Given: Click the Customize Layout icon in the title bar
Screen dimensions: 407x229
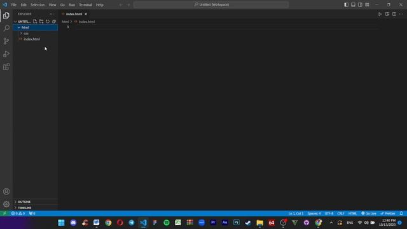Looking at the screenshot, I should [367, 4].
